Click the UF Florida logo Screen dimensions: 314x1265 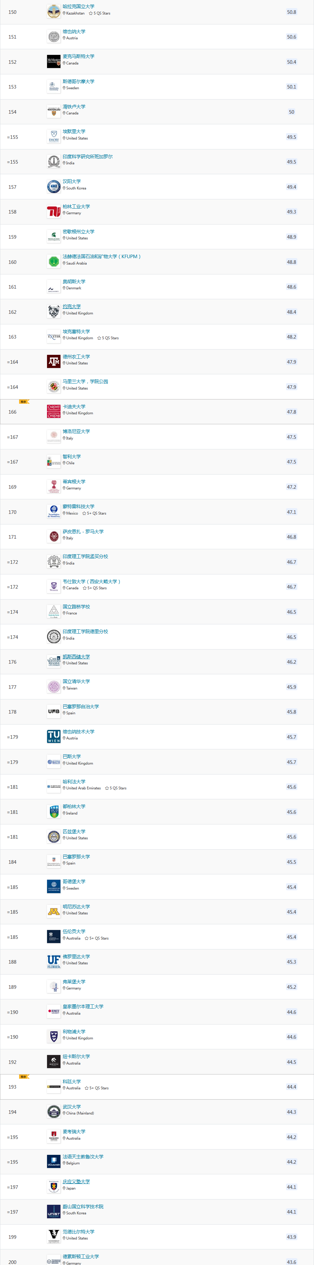point(53,961)
